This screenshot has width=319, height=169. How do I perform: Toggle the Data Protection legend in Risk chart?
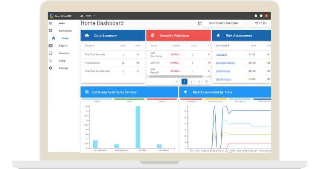(x=262, y=100)
